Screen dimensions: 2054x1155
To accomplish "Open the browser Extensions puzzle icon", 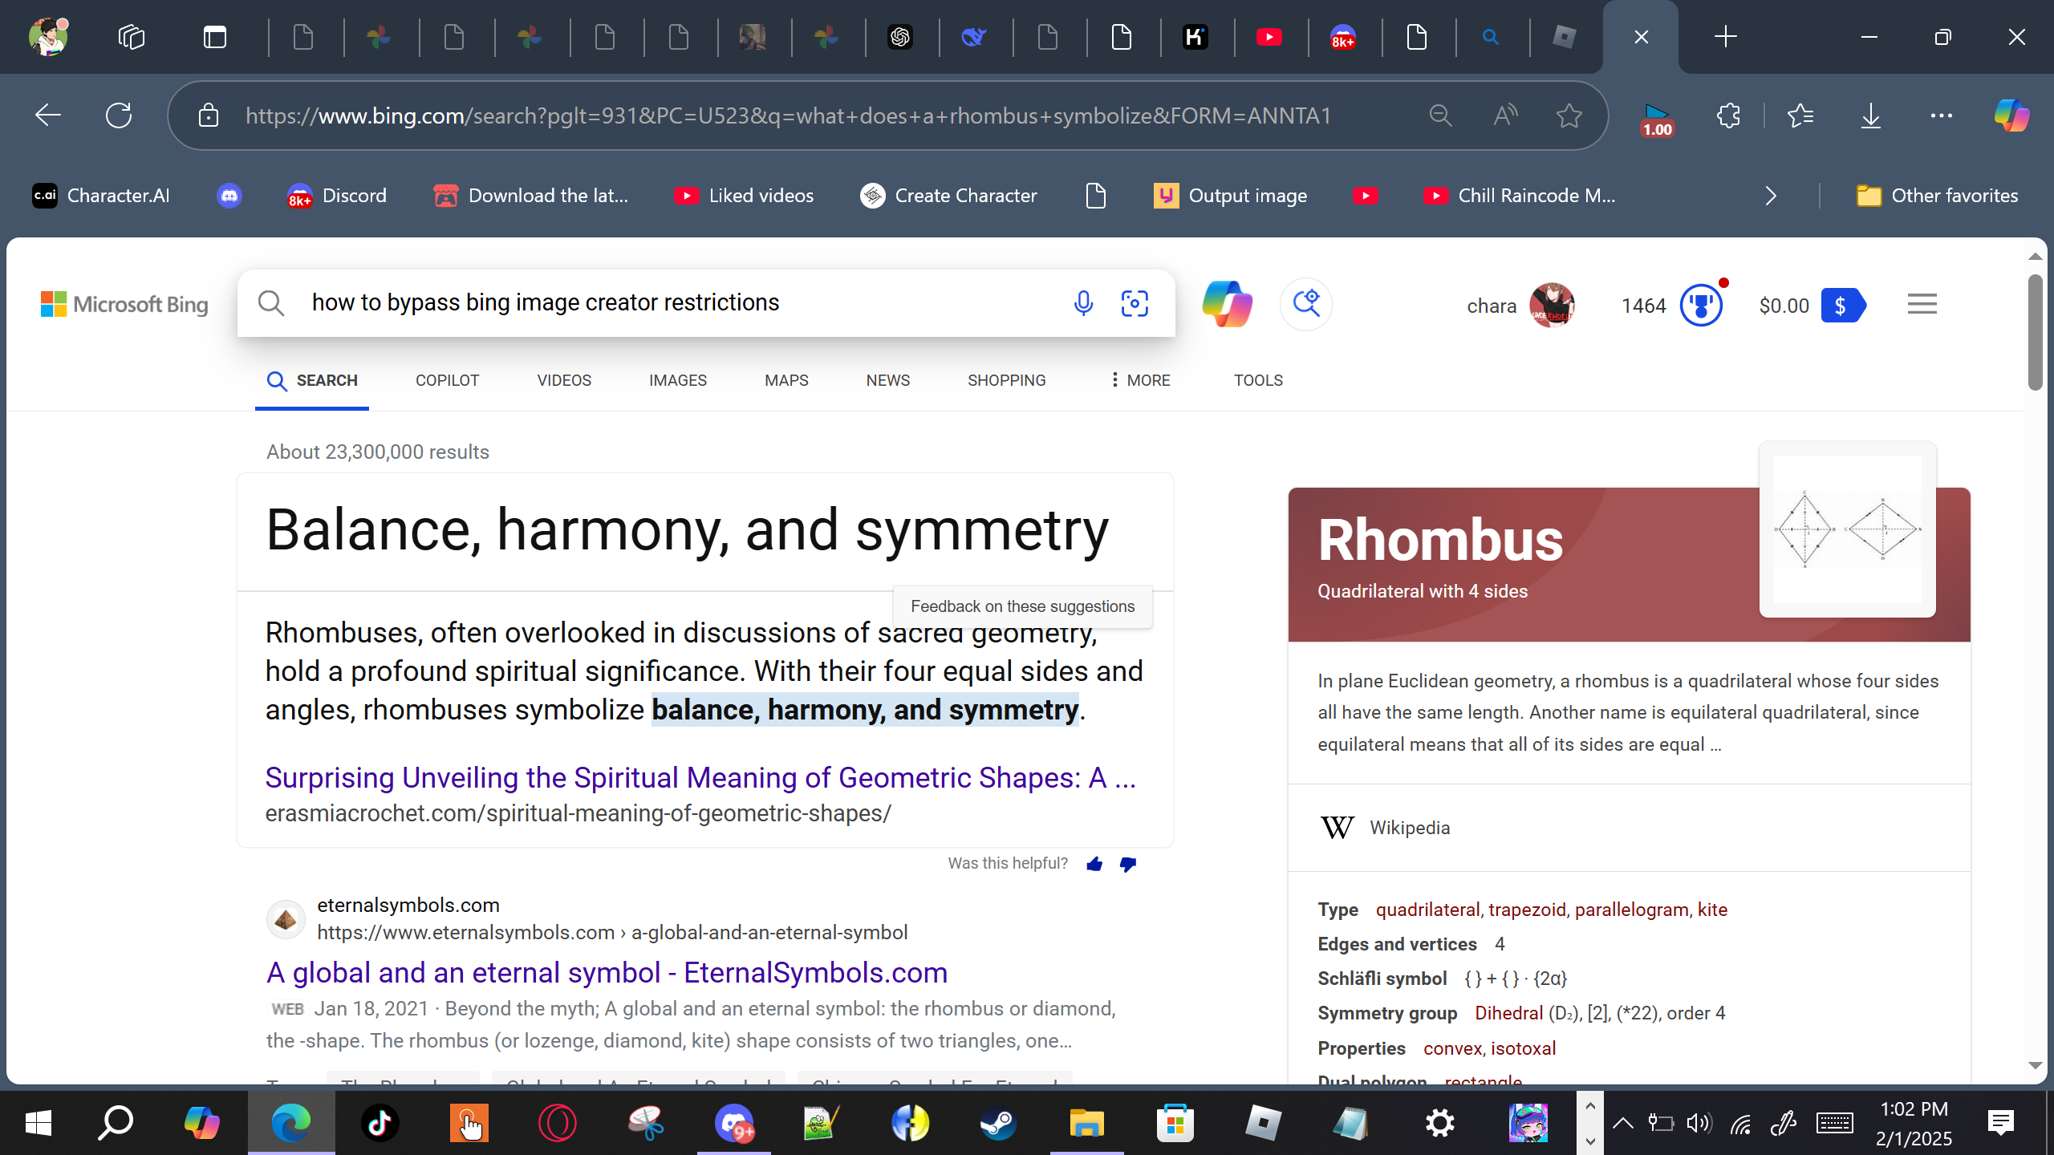I will click(1728, 116).
